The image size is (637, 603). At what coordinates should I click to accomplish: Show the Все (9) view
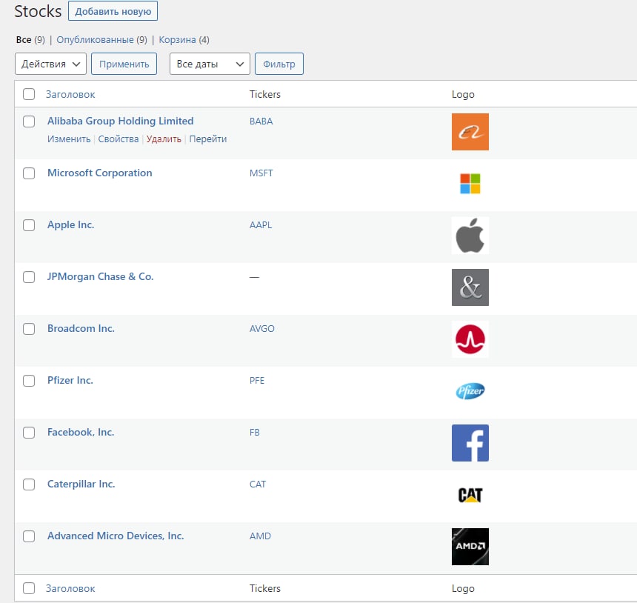click(30, 40)
